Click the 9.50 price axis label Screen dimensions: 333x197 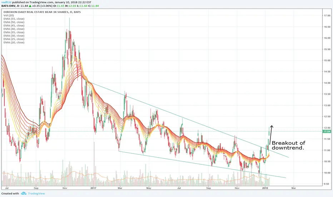(327, 184)
